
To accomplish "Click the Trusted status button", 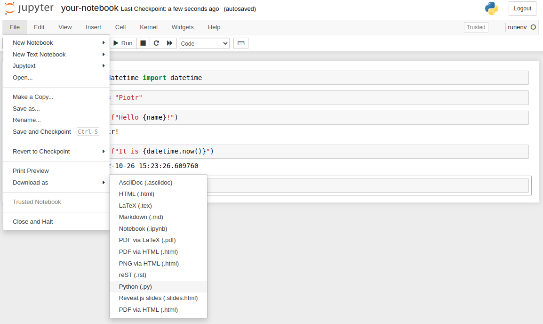I will [x=476, y=27].
